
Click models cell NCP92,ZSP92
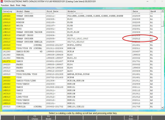(99, 45)
